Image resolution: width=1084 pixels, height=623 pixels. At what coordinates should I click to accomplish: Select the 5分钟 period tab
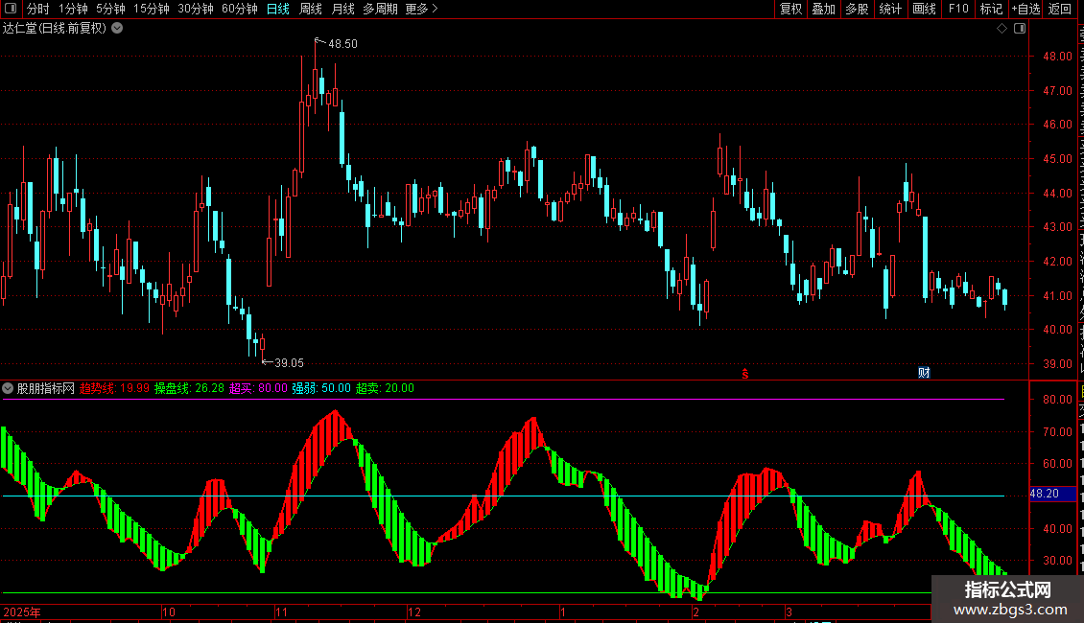(x=110, y=9)
